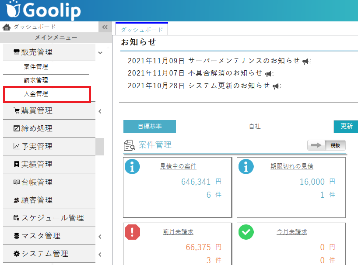This screenshot has width=358, height=265.
Task: Click the 購買管理 cart icon
Action: point(17,110)
